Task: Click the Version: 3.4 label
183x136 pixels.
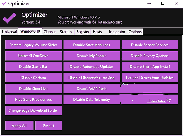Action: click(31, 22)
